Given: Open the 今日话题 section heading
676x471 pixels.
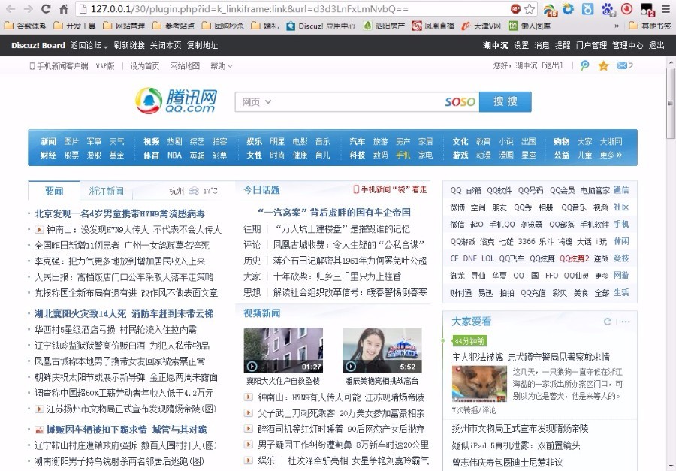Looking at the screenshot, I should (261, 190).
